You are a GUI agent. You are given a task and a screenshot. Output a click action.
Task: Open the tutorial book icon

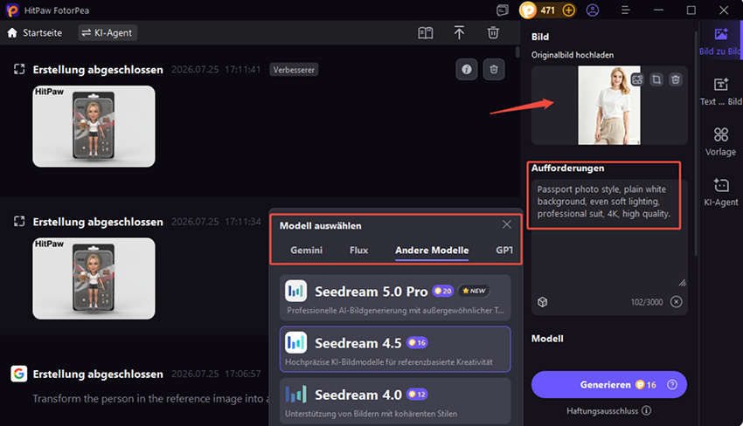[x=425, y=32]
